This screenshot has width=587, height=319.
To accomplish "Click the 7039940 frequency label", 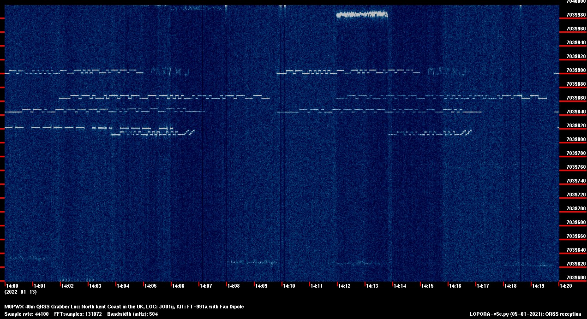I will (576, 42).
